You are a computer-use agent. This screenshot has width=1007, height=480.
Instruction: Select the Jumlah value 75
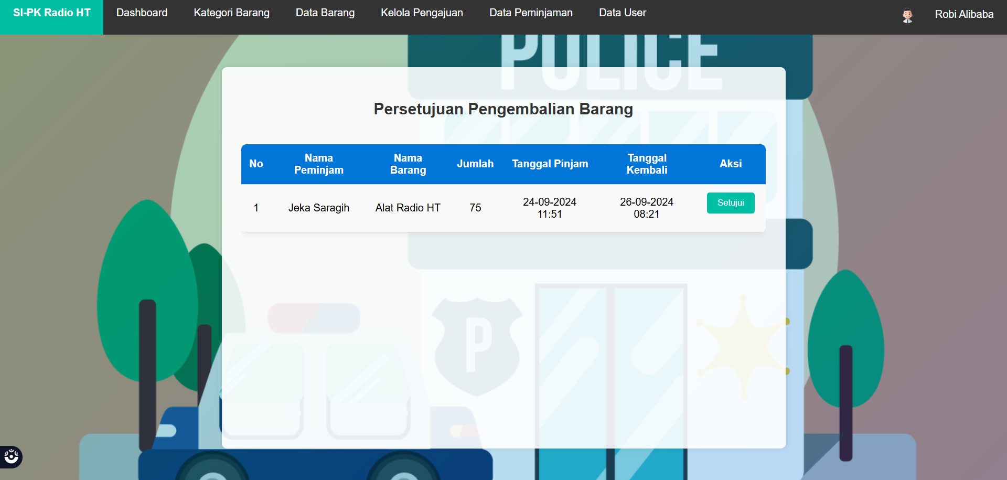point(475,208)
